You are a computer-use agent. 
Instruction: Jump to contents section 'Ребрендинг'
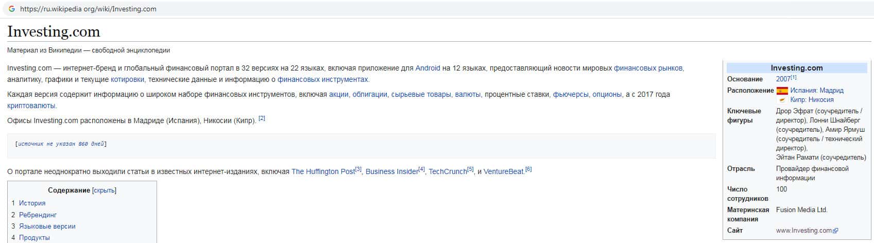(38, 215)
